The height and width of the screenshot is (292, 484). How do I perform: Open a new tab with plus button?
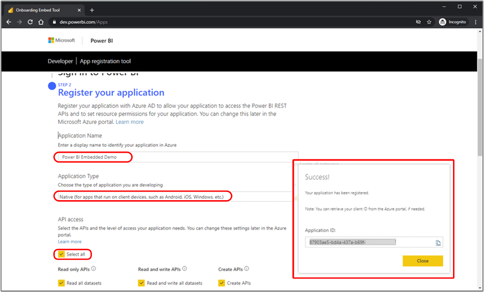[x=91, y=10]
